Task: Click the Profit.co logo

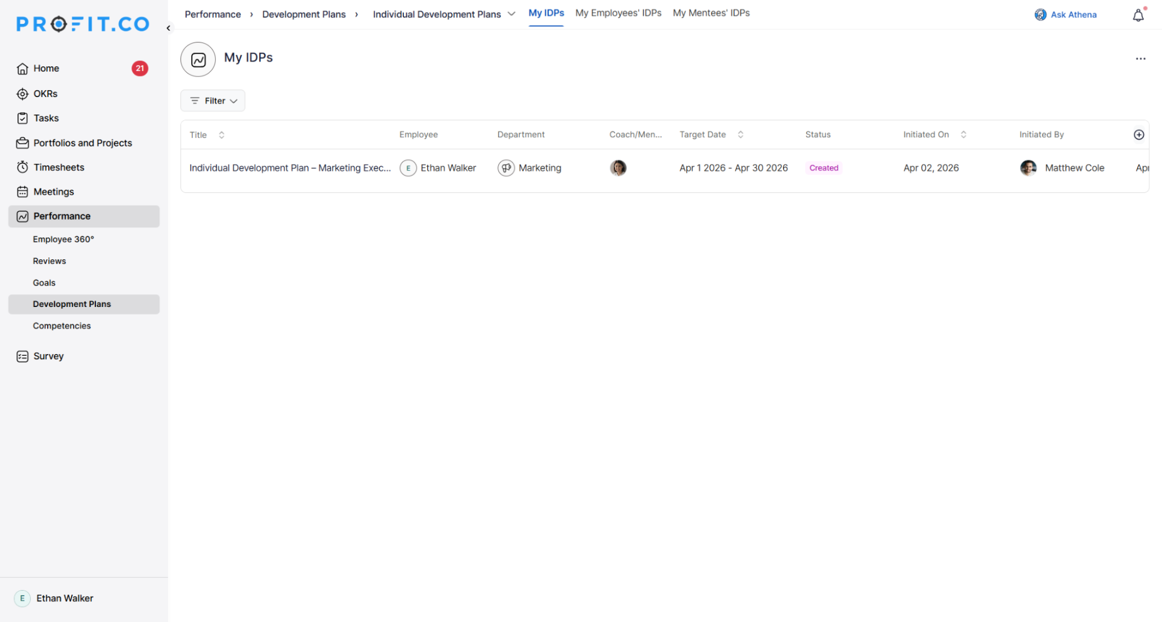Action: 83,24
